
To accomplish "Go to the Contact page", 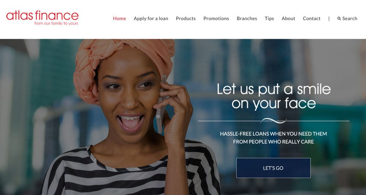I will 311,18.
